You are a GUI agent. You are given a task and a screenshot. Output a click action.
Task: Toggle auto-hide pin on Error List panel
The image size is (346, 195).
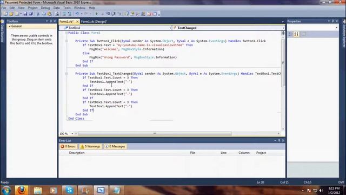coord(279,140)
